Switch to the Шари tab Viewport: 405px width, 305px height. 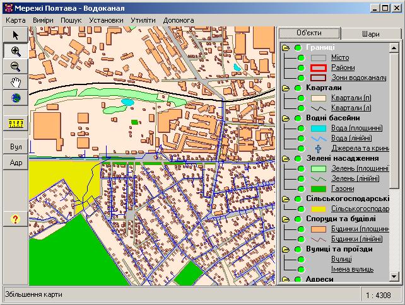(370, 34)
